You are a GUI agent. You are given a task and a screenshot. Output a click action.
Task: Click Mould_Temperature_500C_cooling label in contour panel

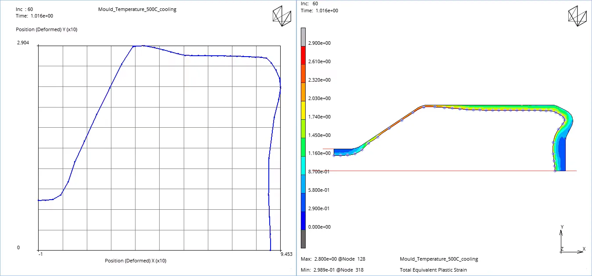point(439,259)
